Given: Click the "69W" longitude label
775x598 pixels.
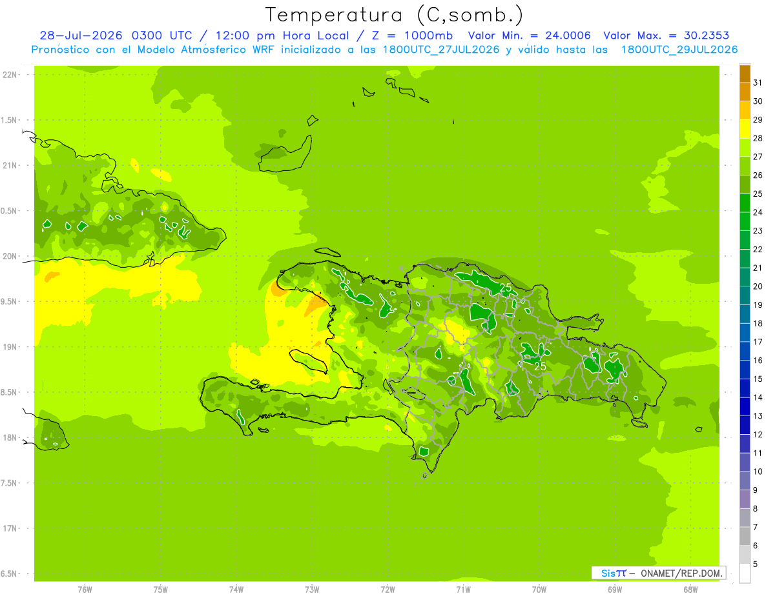Looking at the screenshot, I should pyautogui.click(x=615, y=589).
